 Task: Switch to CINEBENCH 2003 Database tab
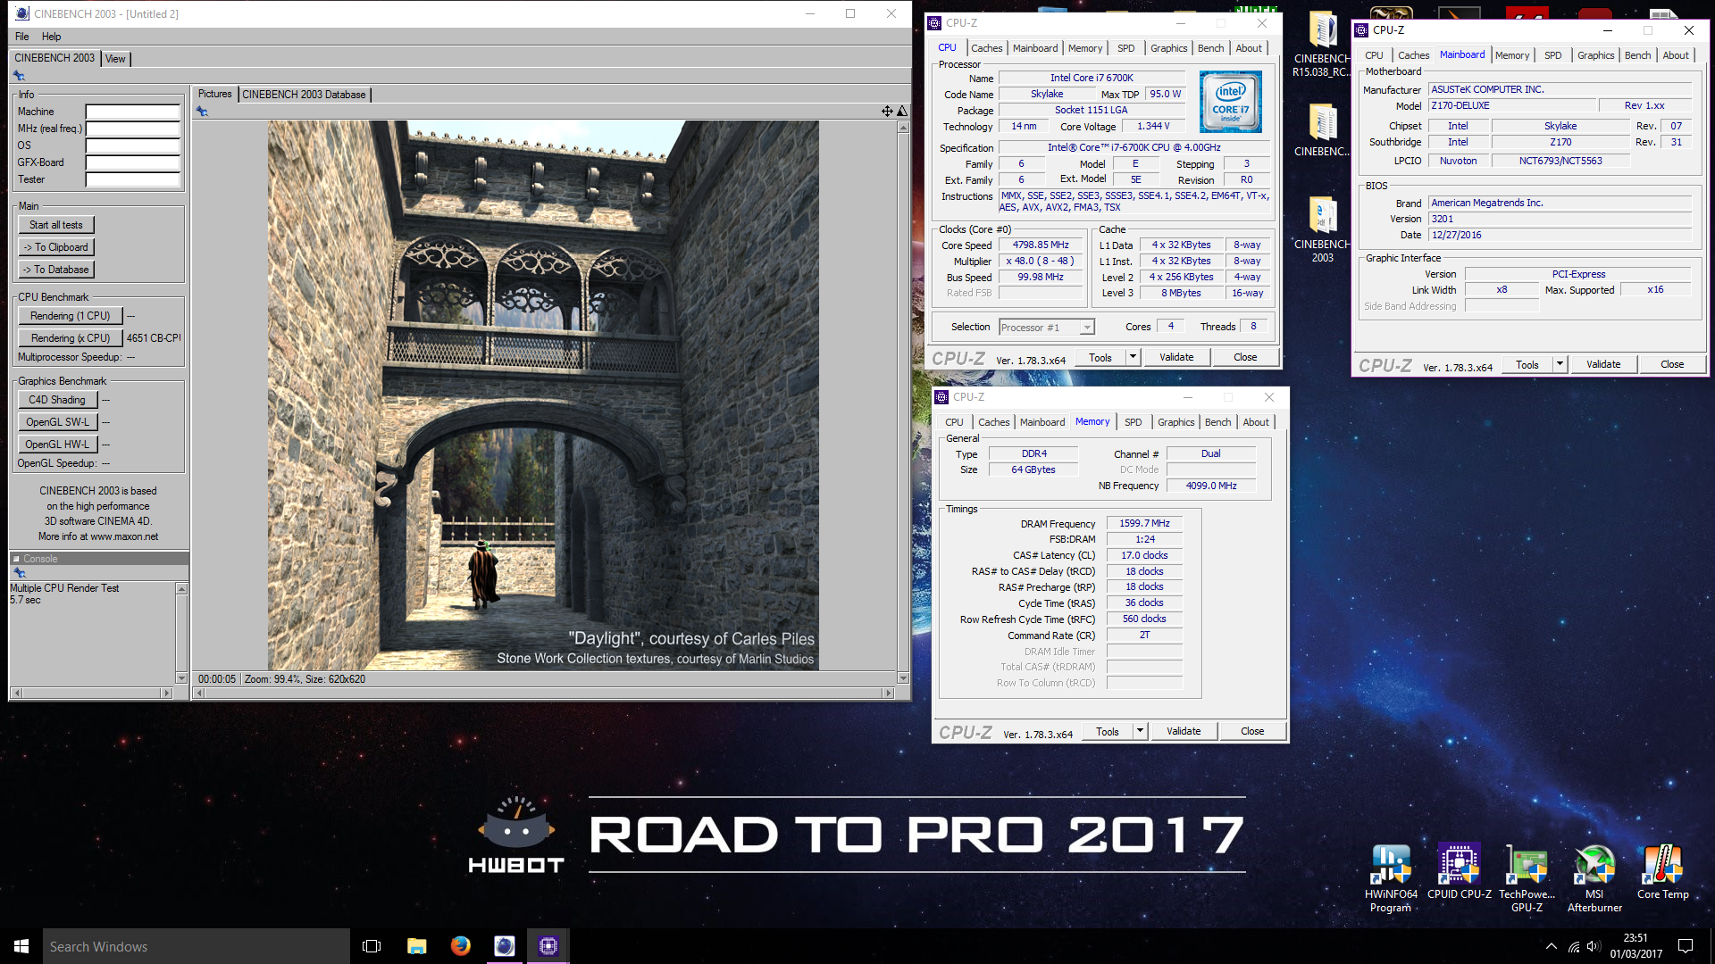coord(304,95)
